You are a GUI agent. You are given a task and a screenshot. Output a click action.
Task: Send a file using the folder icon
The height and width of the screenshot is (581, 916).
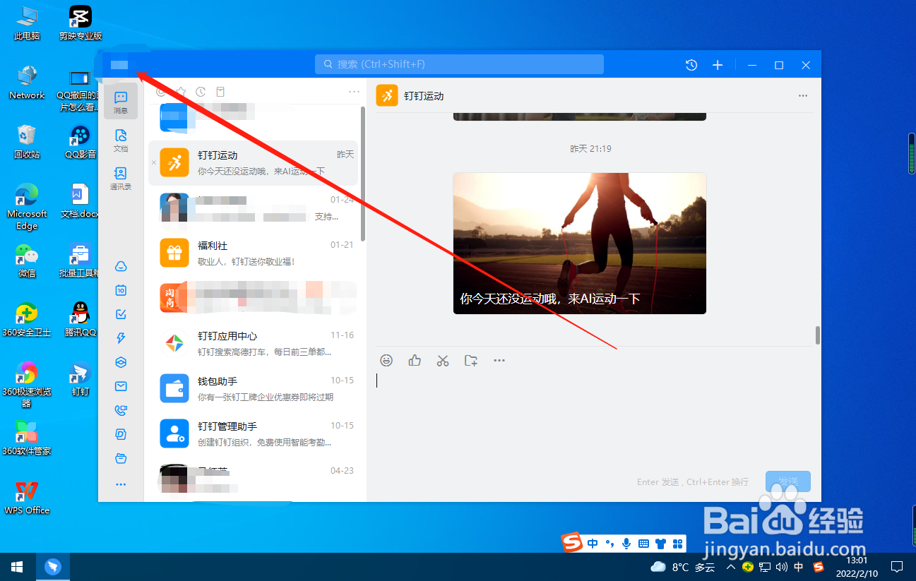(x=471, y=360)
